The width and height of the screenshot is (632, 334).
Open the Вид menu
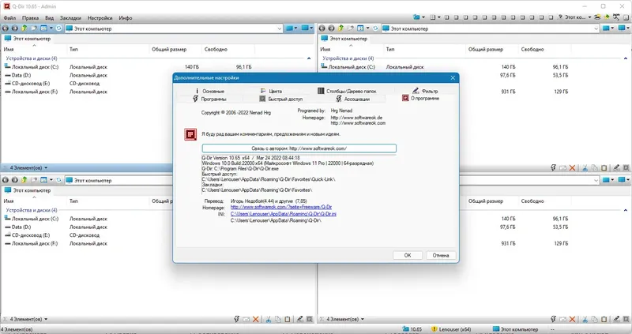tap(49, 18)
